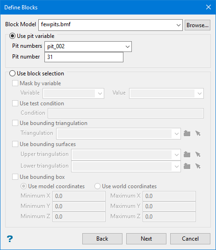The height and width of the screenshot is (250, 216).
Task: Go Back to the previous step
Action: [x=102, y=239]
